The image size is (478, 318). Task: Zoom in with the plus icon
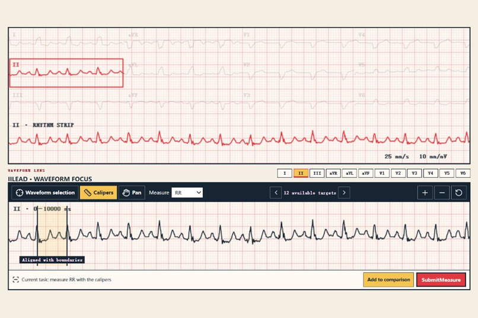pyautogui.click(x=425, y=192)
